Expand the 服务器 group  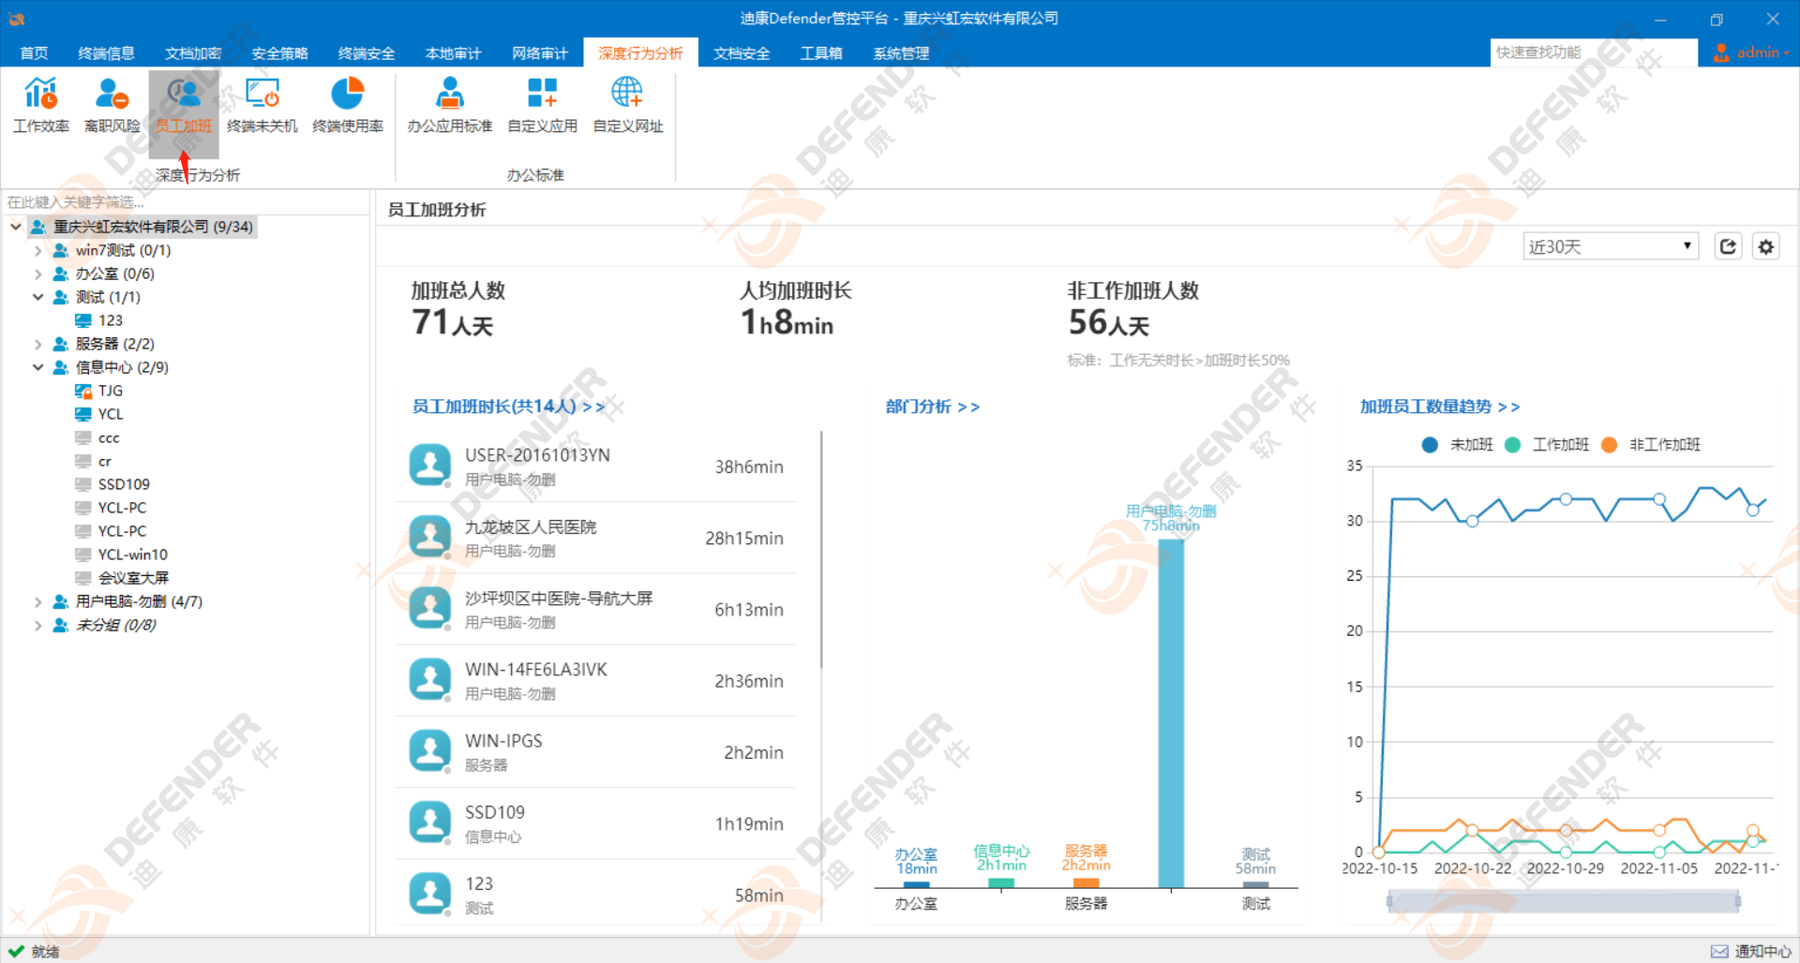pyautogui.click(x=37, y=344)
